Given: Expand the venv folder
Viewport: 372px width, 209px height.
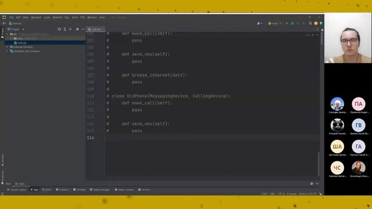Looking at the screenshot, I should pos(11,38).
